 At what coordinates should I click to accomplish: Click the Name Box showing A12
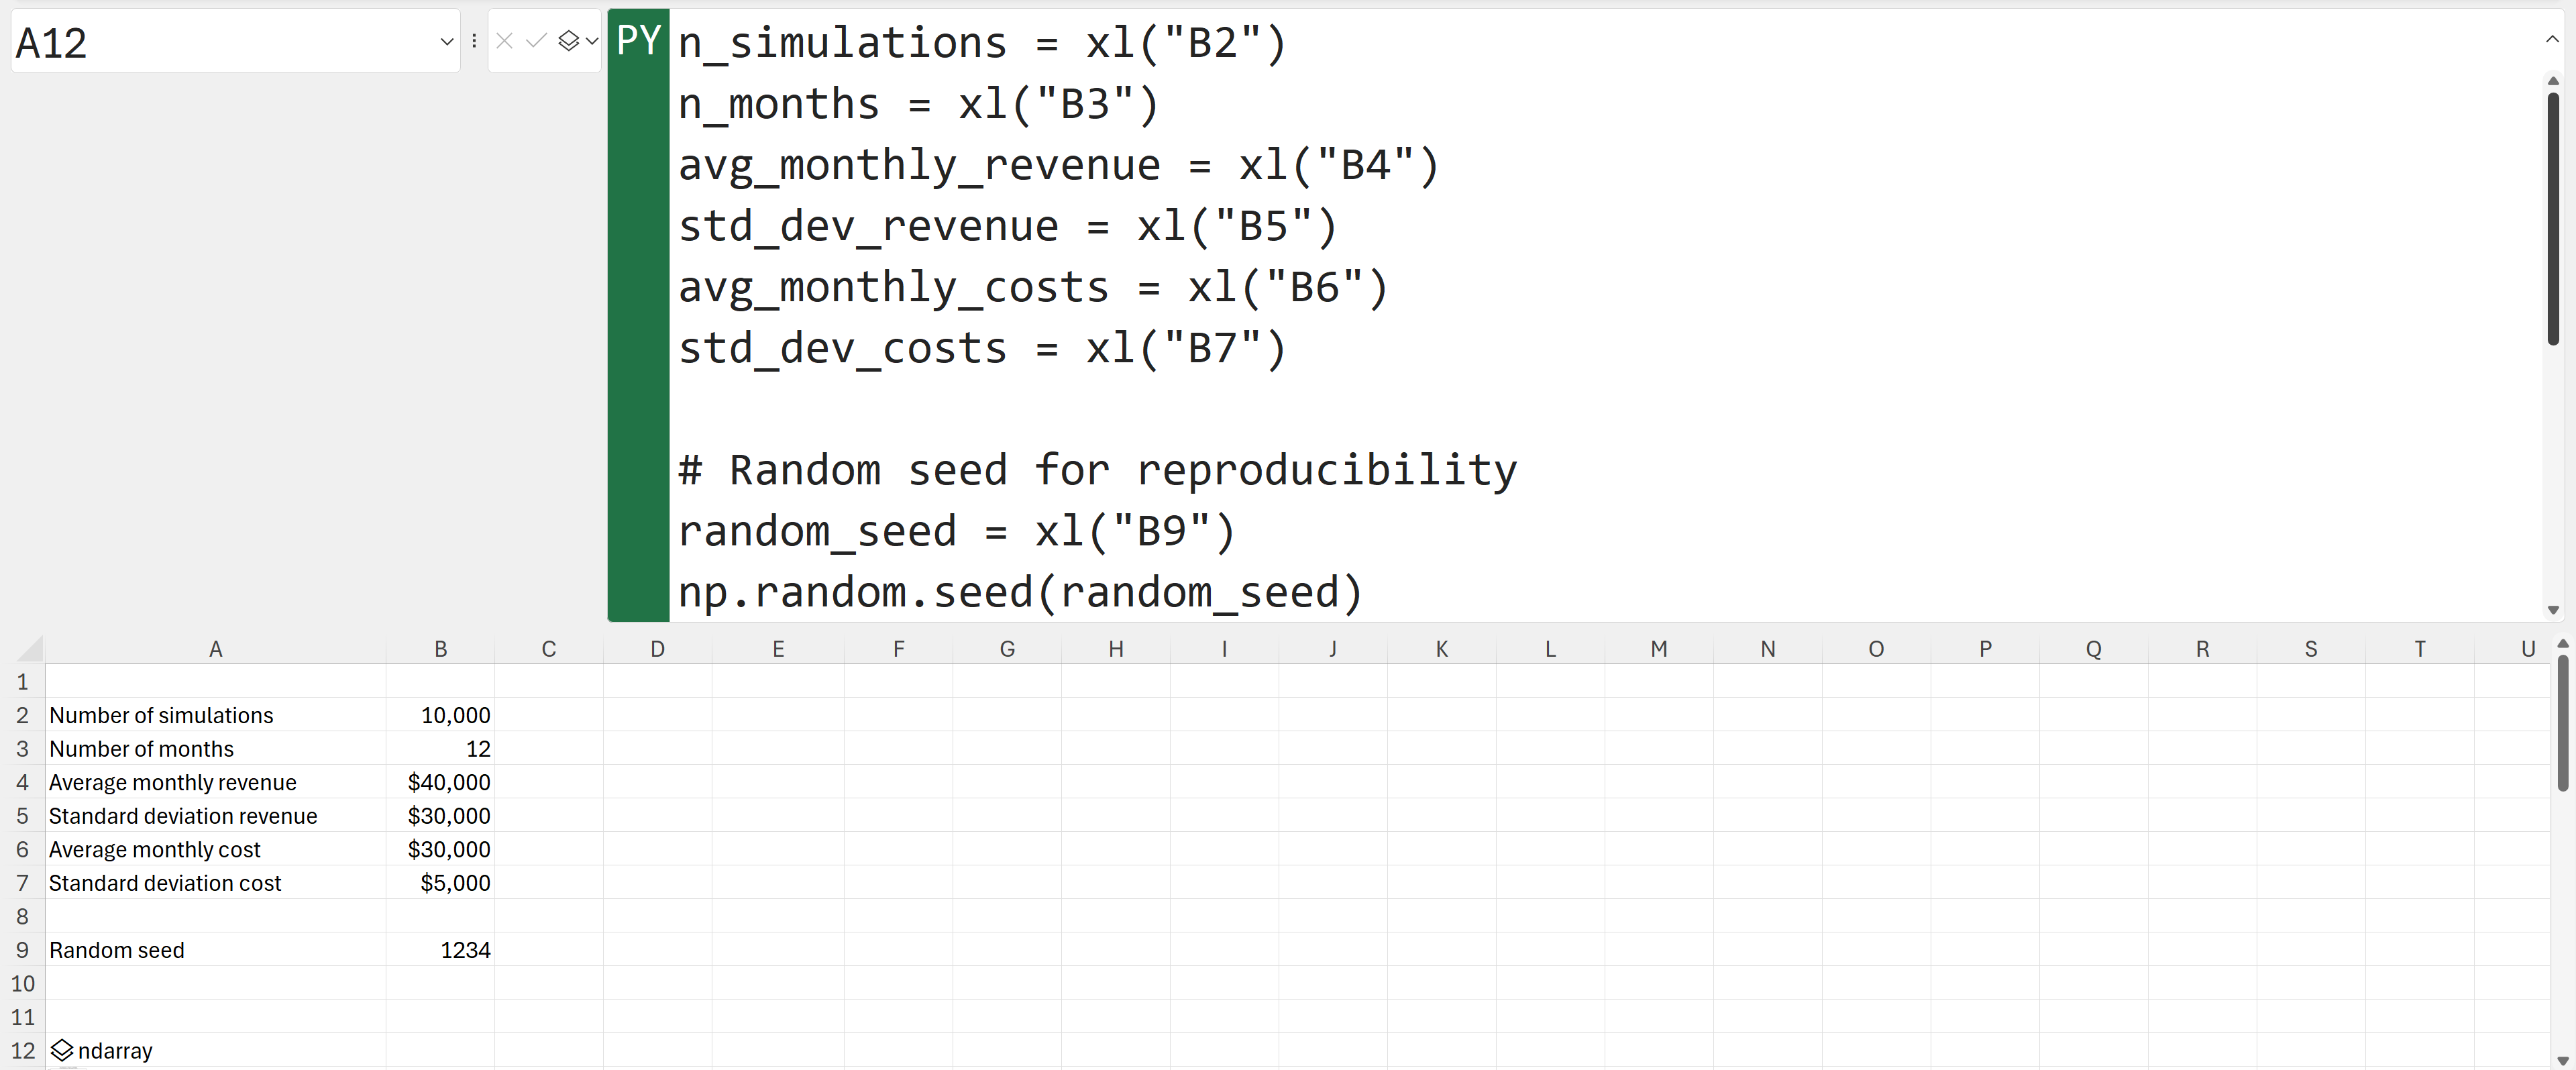click(220, 42)
